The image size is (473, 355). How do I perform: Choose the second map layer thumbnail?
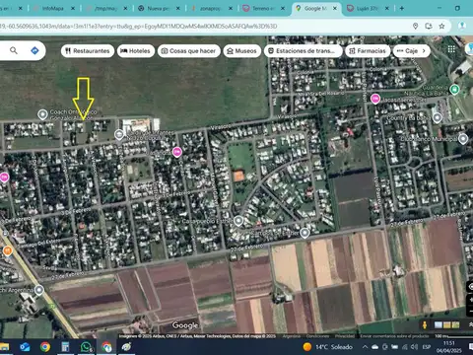click(446, 325)
